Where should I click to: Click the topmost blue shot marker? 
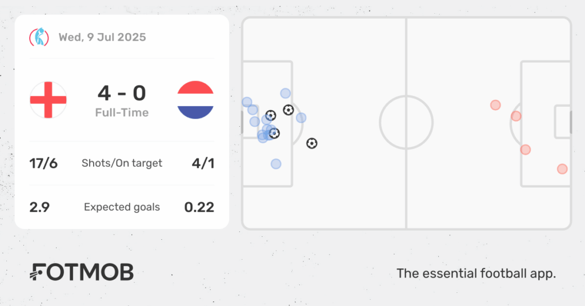pos(286,93)
